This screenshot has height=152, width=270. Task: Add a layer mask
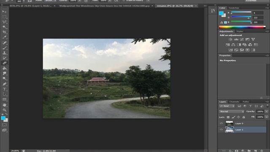[x=237, y=151]
